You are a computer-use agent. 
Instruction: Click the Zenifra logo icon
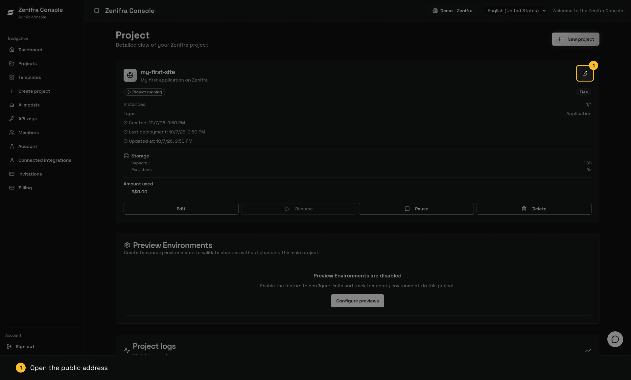coord(11,13)
